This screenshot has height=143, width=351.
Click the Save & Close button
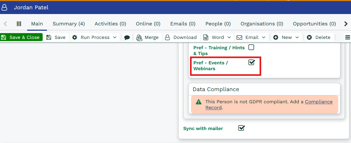point(21,37)
